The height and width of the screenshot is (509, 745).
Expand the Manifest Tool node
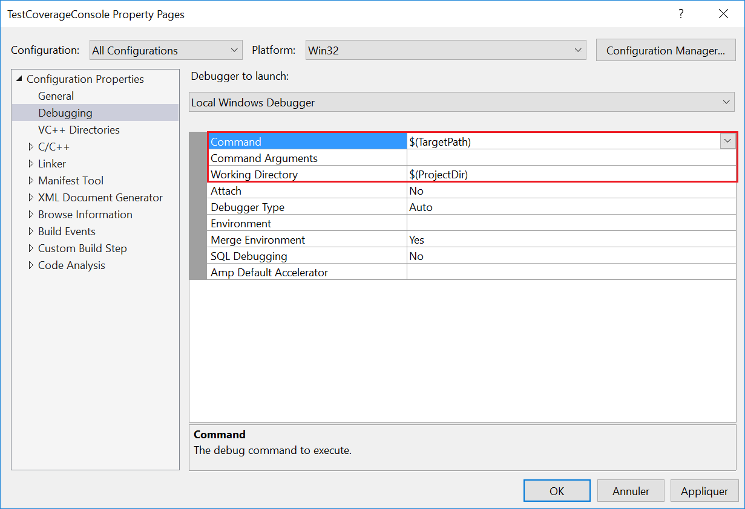31,181
